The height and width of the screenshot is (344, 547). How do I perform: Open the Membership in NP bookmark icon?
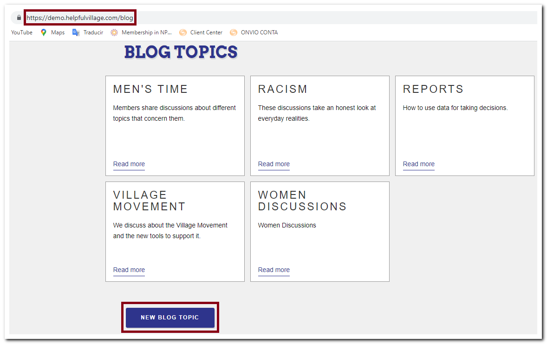(x=114, y=32)
